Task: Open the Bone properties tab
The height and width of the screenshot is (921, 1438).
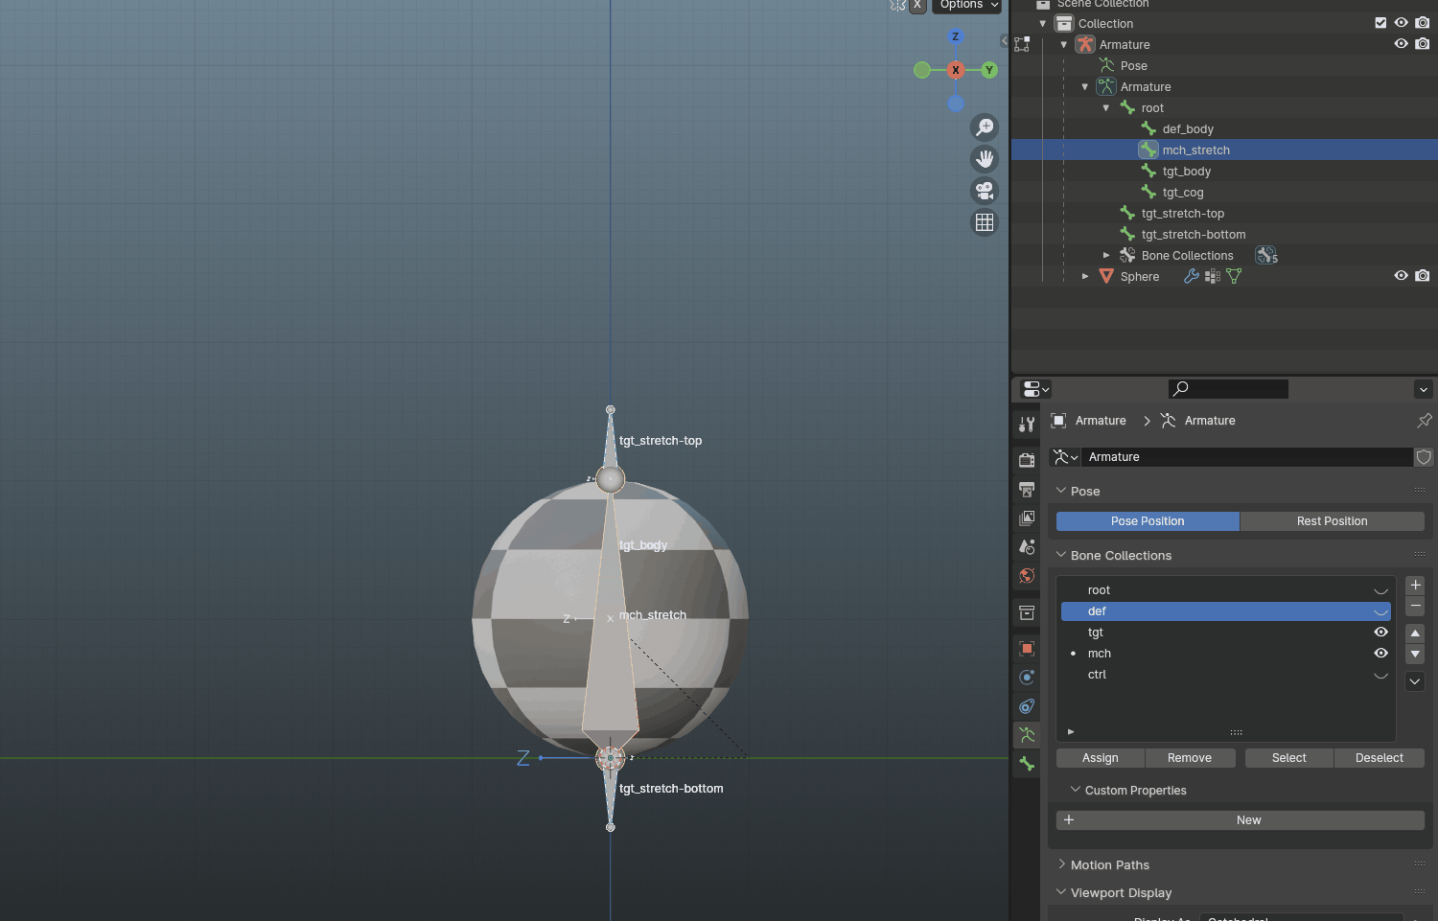Action: (1027, 765)
